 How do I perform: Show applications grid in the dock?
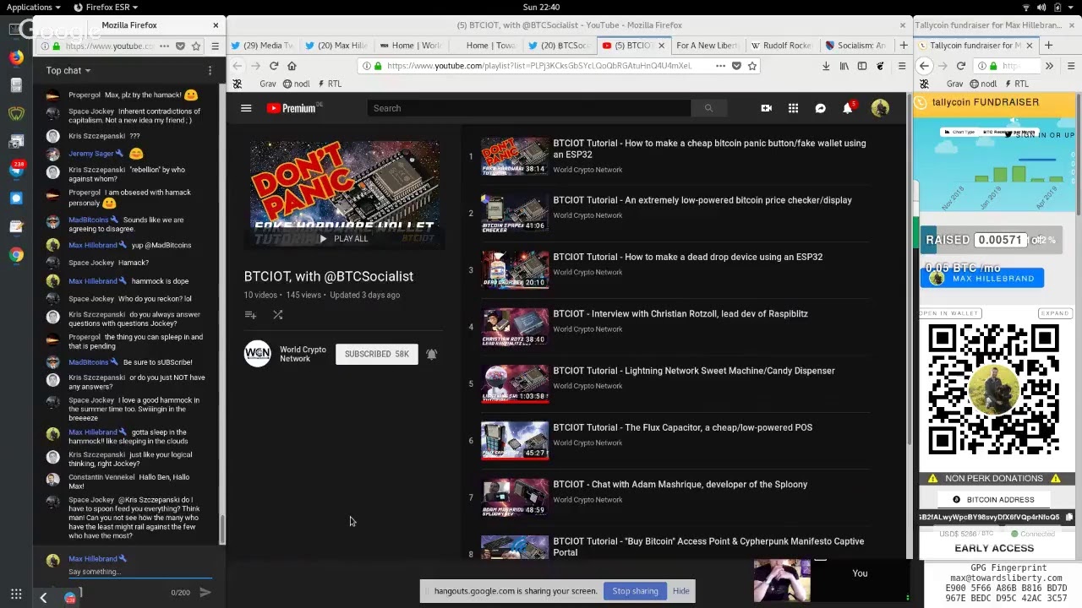click(x=16, y=594)
